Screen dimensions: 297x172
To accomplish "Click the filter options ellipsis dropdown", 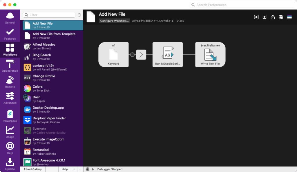I will [x=79, y=15].
